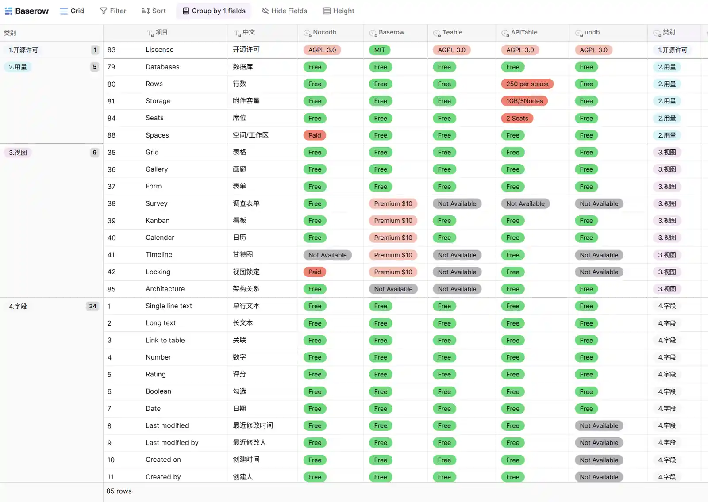Click the last 类别 column select-type icon
The width and height of the screenshot is (708, 502).
coord(657,33)
